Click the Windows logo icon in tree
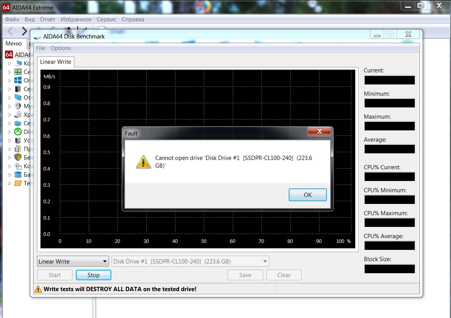This screenshot has height=318, width=451. point(18,80)
